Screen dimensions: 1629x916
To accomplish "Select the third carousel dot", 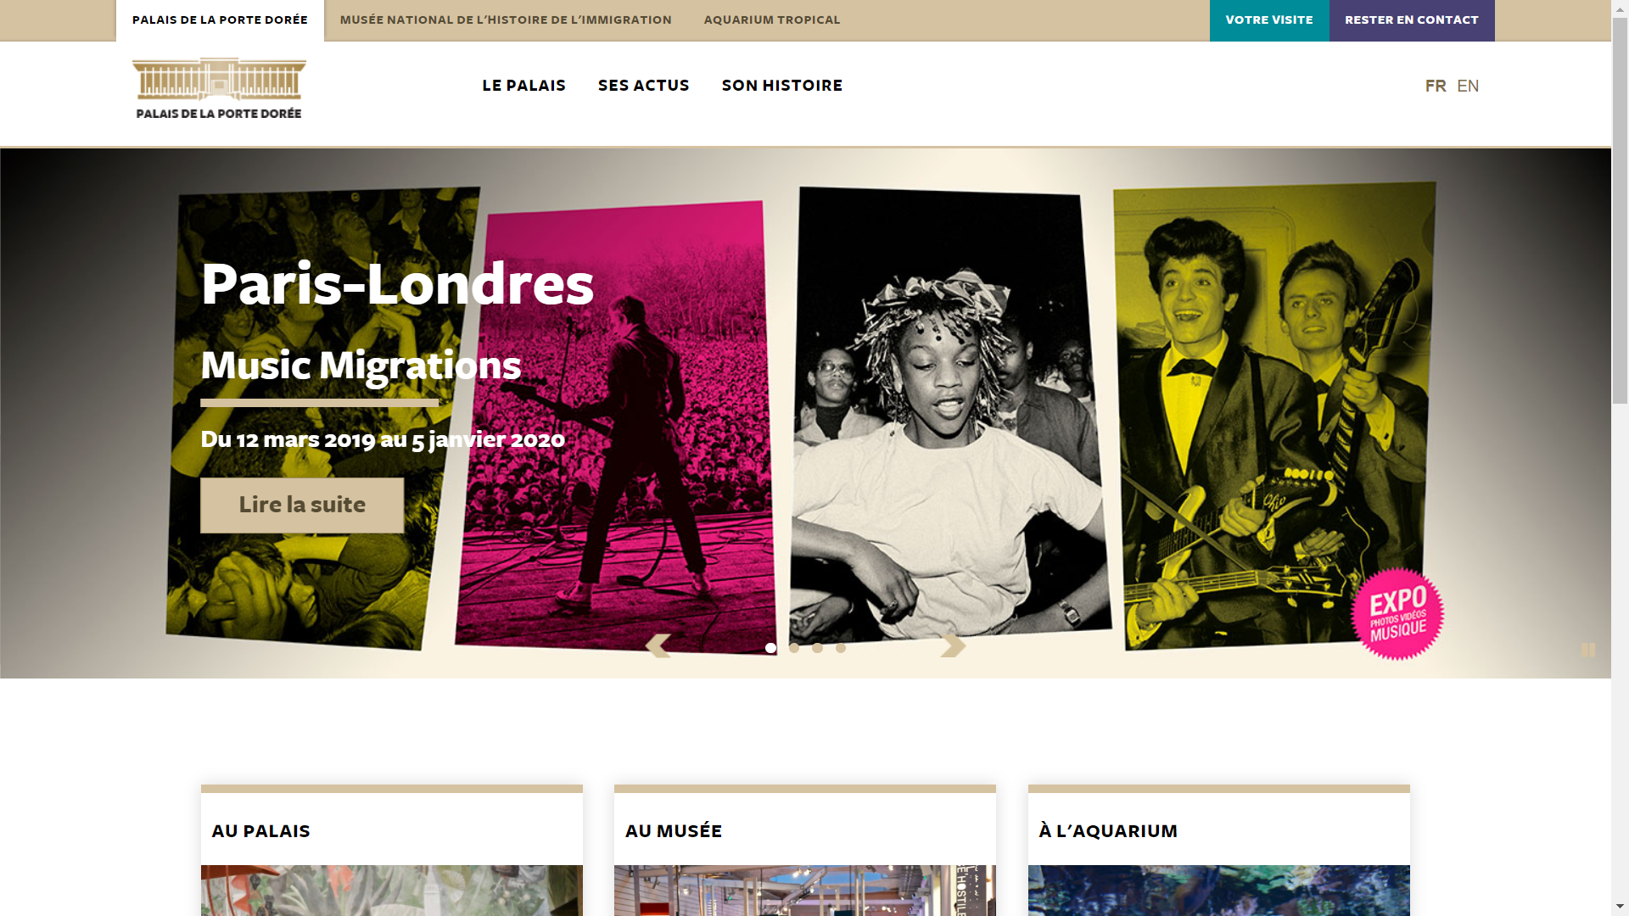I will pos(817,648).
